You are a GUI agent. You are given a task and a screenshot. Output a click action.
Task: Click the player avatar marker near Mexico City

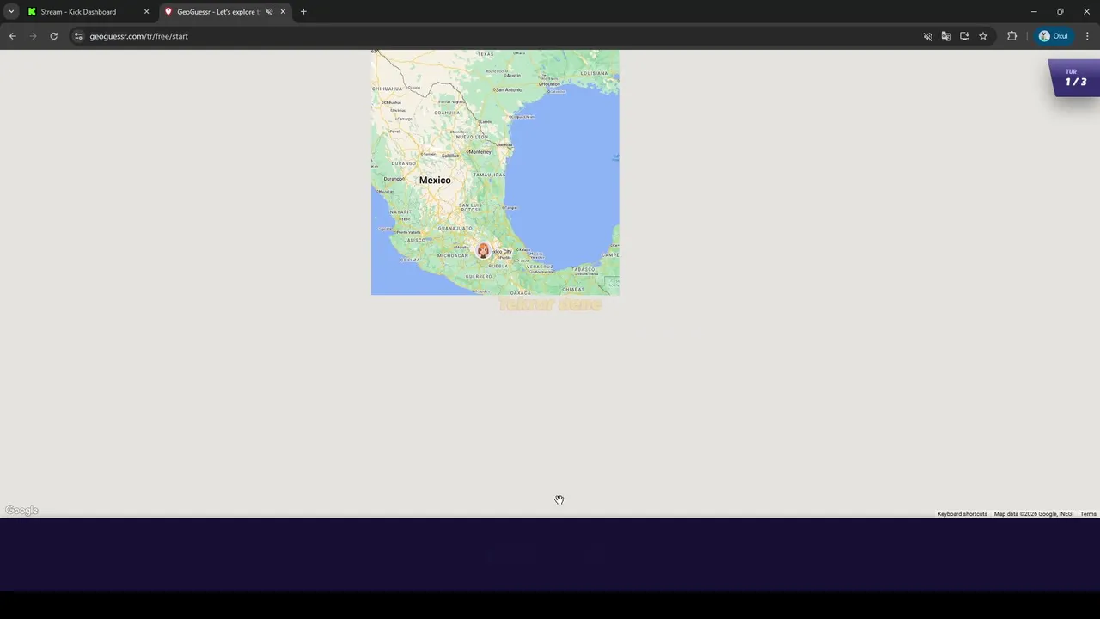(483, 250)
